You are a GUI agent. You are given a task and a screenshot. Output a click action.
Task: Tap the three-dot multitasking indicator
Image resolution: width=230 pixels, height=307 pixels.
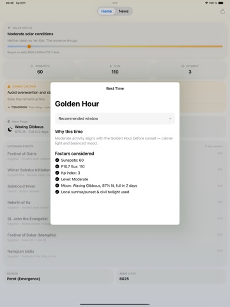coord(115,3)
